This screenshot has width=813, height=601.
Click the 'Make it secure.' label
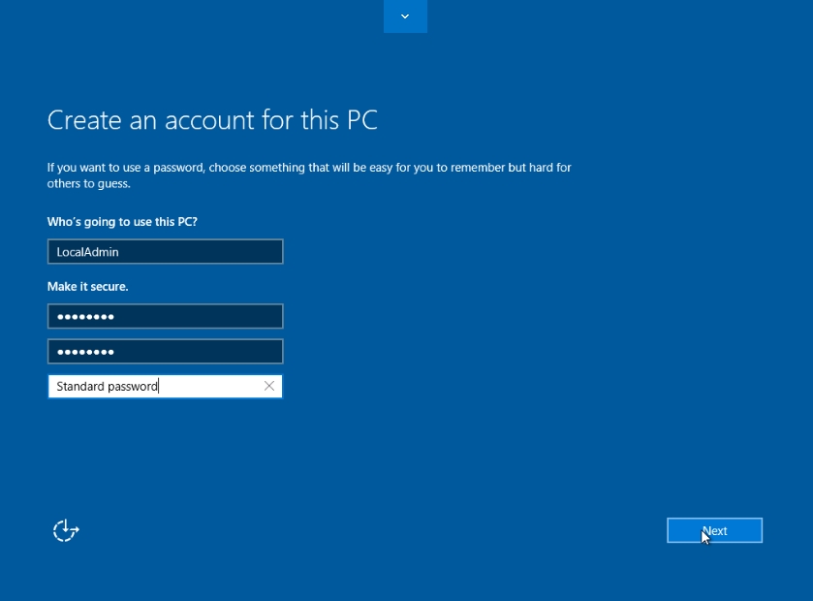87,286
